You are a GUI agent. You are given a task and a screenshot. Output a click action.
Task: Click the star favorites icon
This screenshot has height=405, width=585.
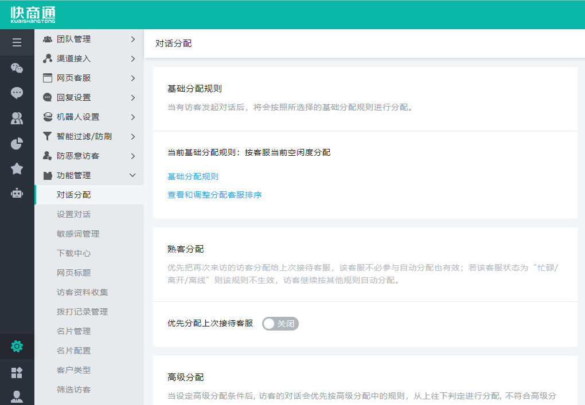(17, 168)
